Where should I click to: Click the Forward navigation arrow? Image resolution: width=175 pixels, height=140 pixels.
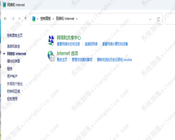[x=13, y=19]
